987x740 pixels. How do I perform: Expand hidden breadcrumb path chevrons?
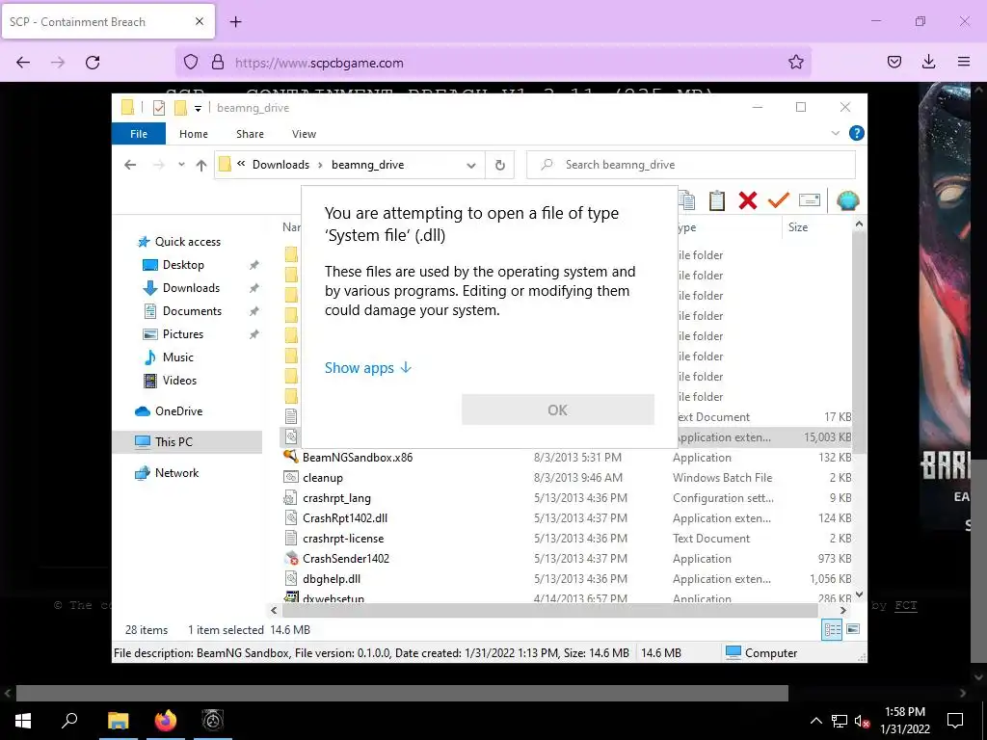pyautogui.click(x=241, y=164)
